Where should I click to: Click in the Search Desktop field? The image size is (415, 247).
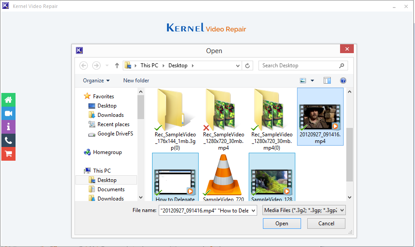click(x=299, y=66)
